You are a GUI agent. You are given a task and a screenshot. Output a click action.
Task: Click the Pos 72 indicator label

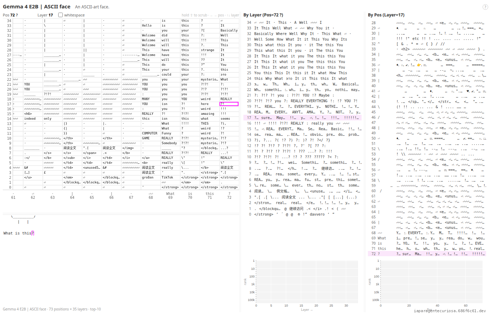point(10,15)
